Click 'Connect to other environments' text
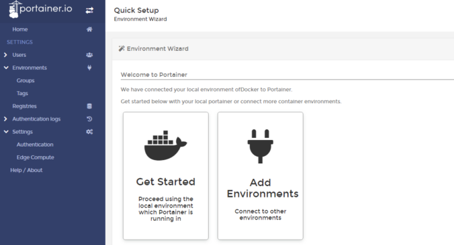454x245 pixels. coord(261,214)
